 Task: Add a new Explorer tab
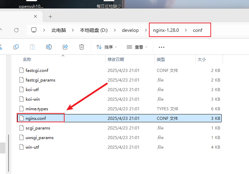50,16
